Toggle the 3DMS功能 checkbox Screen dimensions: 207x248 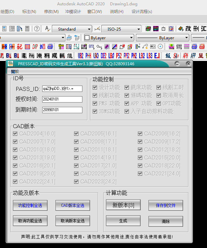point(95,111)
